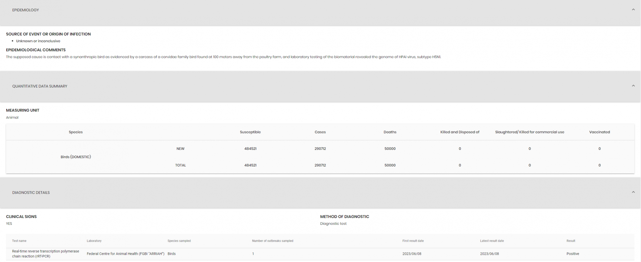Click the First result date header
This screenshot has height=262, width=641.
coord(413,241)
